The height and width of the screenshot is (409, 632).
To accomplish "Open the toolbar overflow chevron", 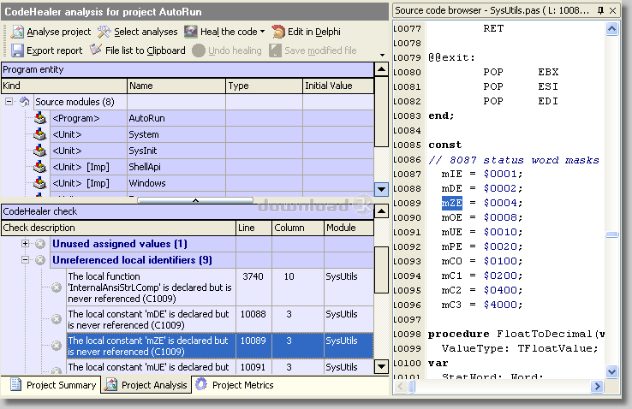I will pyautogui.click(x=382, y=55).
